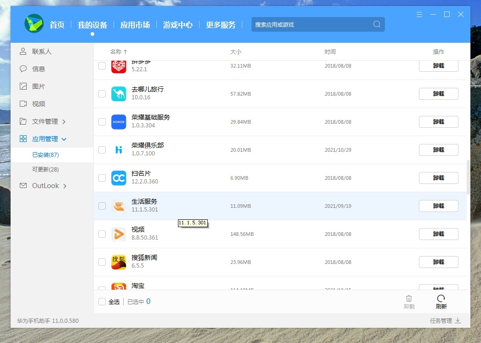Sort by 名称 column header arrow
The width and height of the screenshot is (481, 343).
tap(125, 52)
